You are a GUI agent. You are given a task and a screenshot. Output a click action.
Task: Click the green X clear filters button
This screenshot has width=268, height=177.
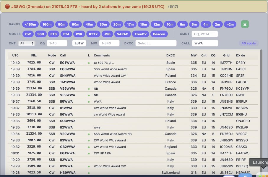click(245, 24)
